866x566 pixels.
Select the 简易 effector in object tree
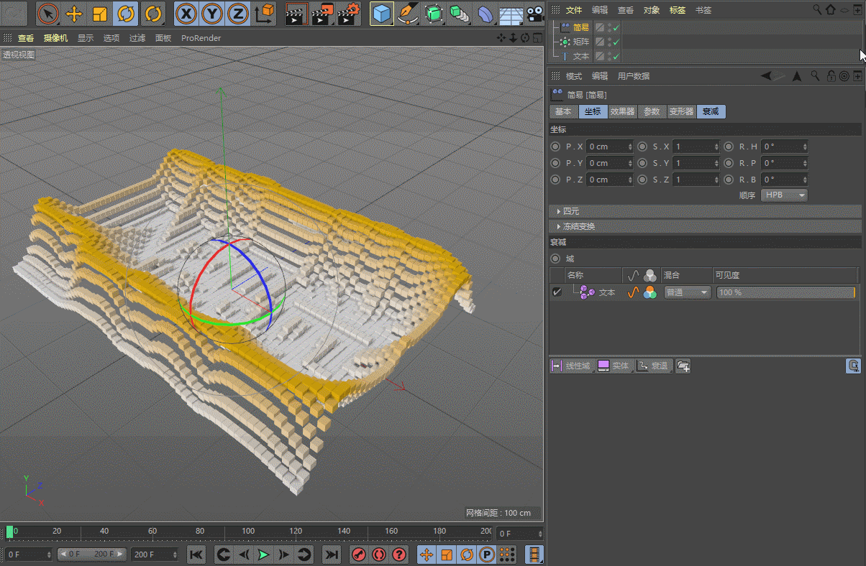(581, 27)
